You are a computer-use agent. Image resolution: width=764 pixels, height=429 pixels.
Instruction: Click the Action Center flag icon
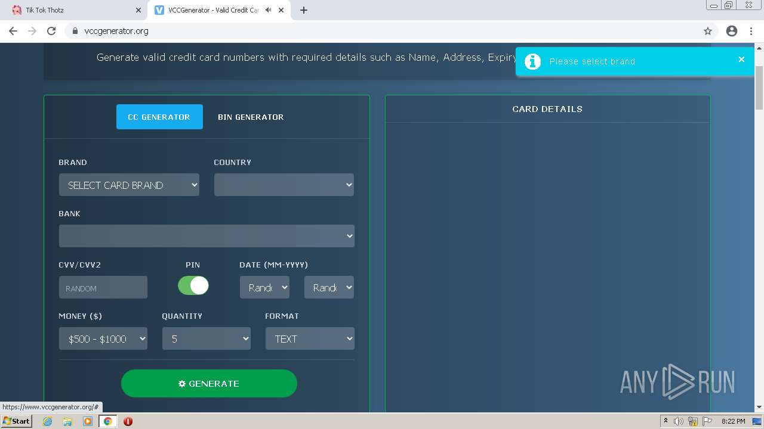[707, 421]
